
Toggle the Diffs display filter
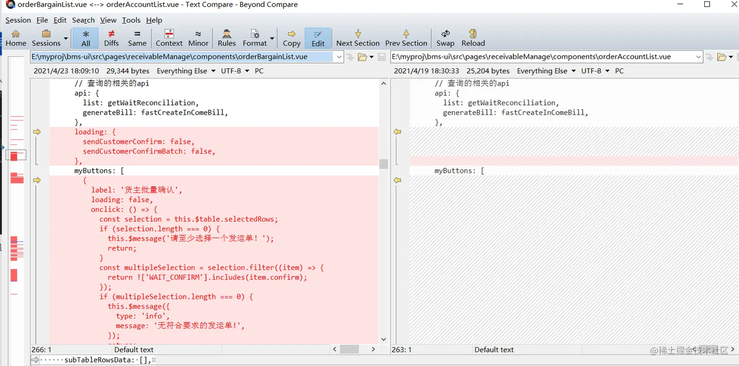111,38
